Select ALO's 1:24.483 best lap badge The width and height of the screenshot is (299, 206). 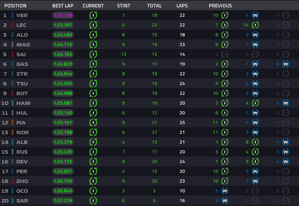pyautogui.click(x=63, y=35)
